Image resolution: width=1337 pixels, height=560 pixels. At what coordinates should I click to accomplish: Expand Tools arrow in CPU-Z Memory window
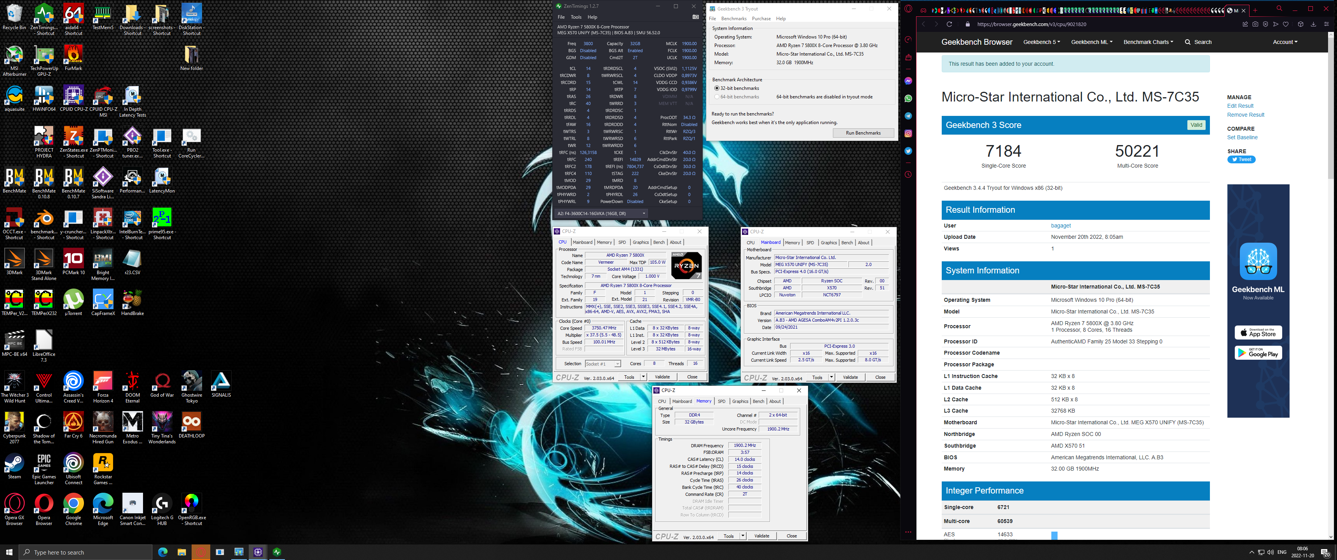tap(743, 536)
